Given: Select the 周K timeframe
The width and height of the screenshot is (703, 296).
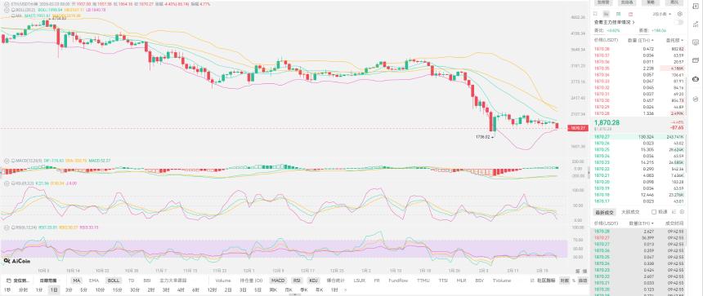Looking at the screenshot, I should tap(272, 289).
